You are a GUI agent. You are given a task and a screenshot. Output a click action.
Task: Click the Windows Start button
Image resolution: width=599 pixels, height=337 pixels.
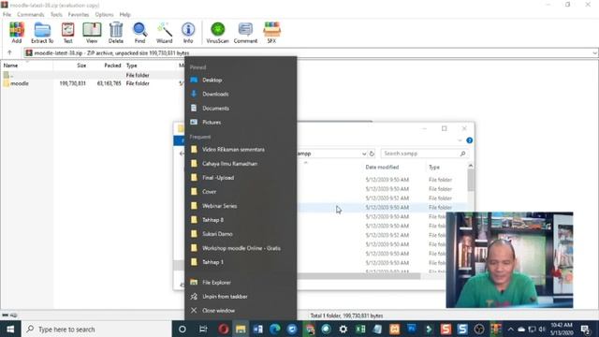coord(10,329)
